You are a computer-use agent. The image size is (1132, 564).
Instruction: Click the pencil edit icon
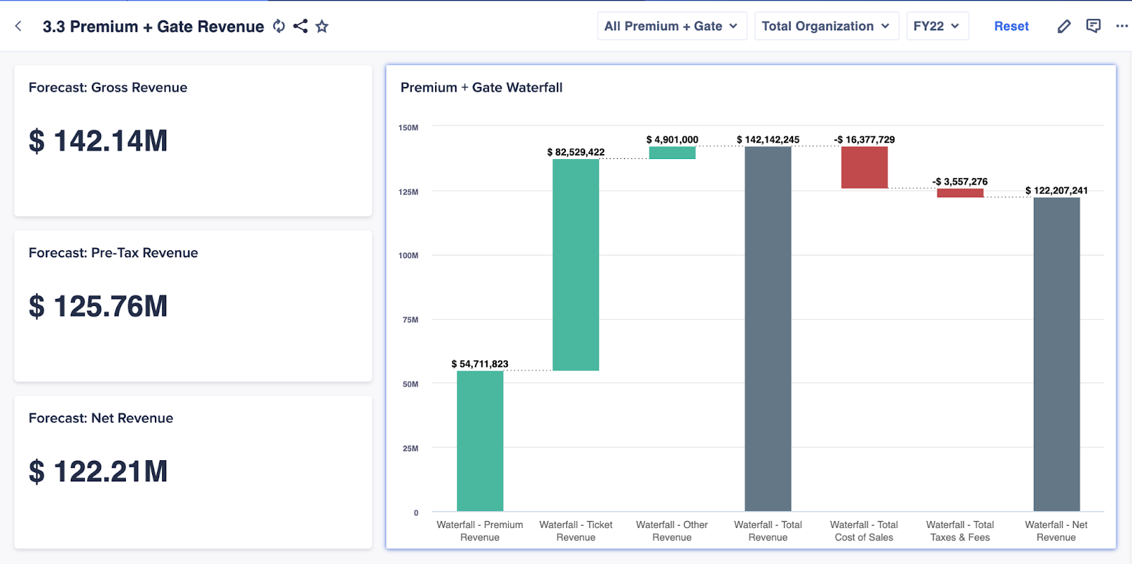(x=1063, y=26)
